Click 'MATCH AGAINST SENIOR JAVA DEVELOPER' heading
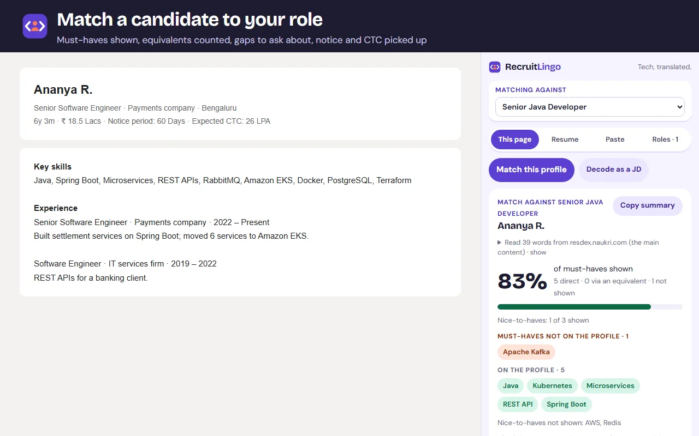Viewport: 699px width, 436px height. pyautogui.click(x=550, y=208)
